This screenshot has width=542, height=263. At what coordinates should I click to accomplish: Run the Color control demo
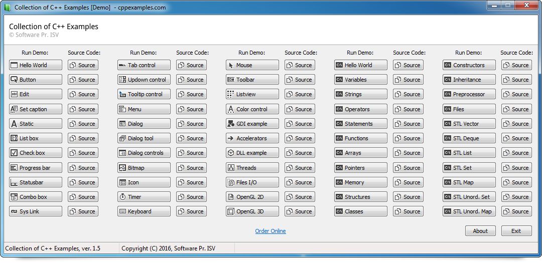coord(252,109)
